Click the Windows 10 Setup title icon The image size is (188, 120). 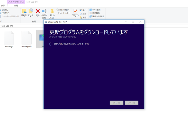[x=46, y=22]
